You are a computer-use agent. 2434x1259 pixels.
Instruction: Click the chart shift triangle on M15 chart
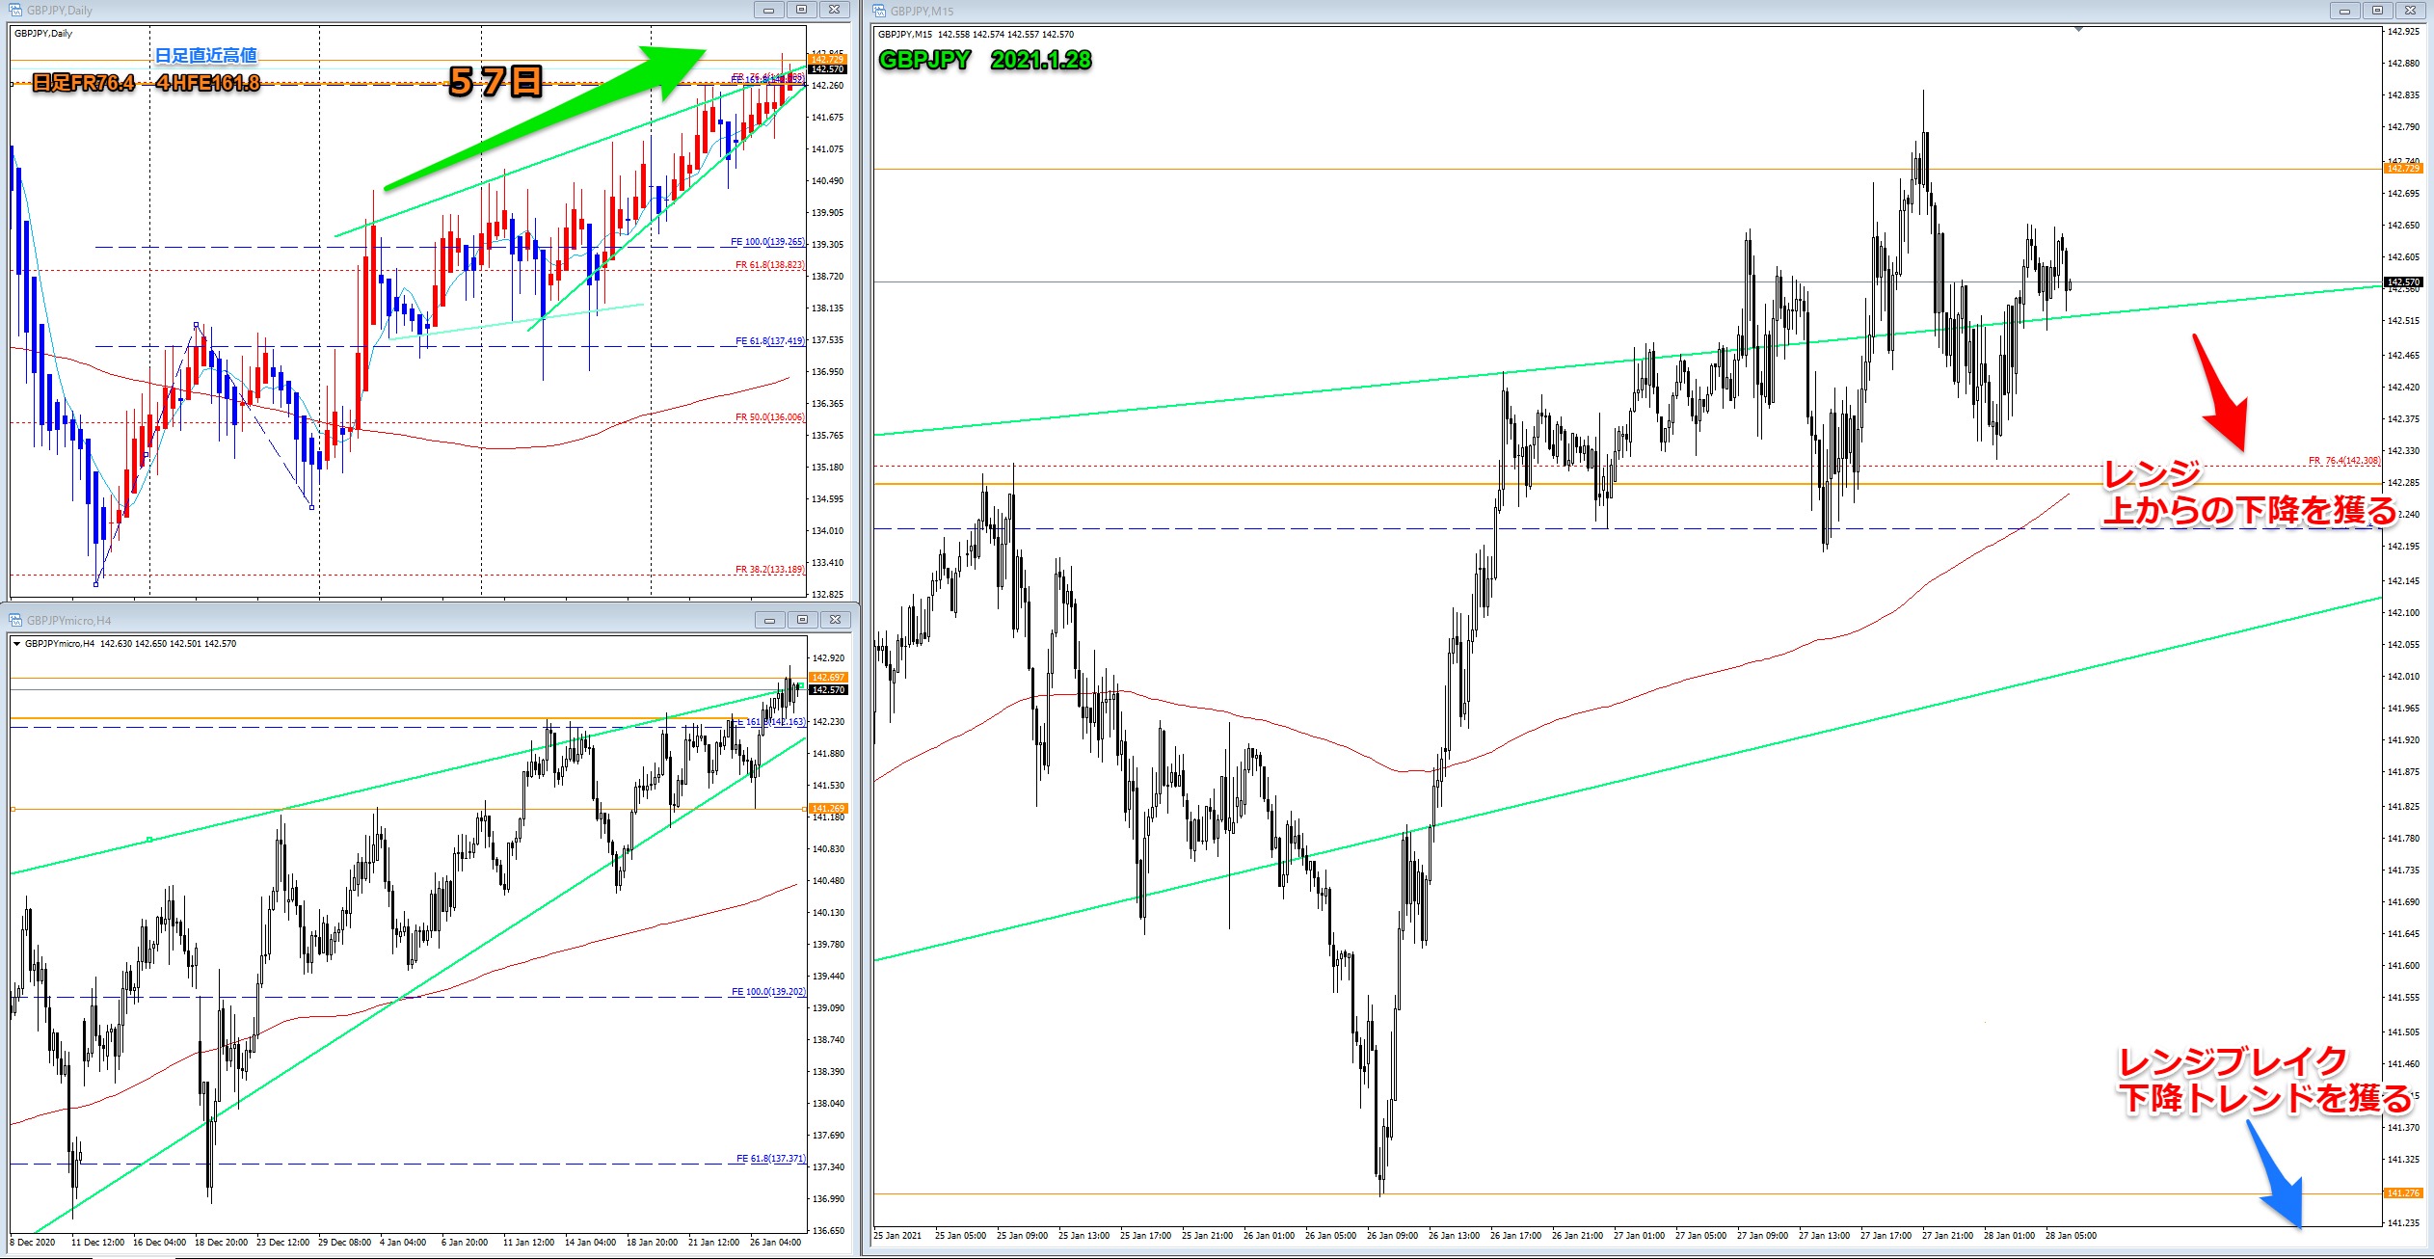2078,30
